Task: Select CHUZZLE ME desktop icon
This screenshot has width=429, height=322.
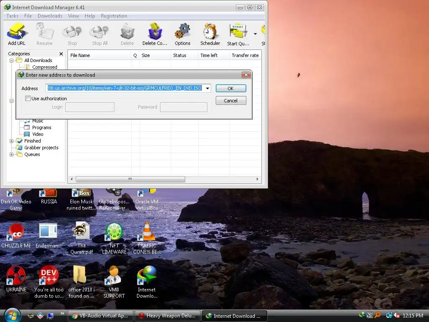Action: (16, 236)
